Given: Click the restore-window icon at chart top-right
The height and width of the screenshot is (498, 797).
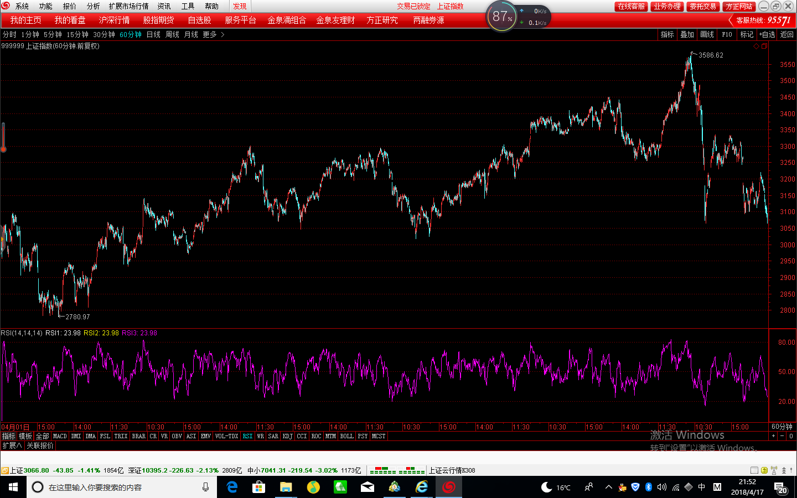Looking at the screenshot, I should (764, 46).
